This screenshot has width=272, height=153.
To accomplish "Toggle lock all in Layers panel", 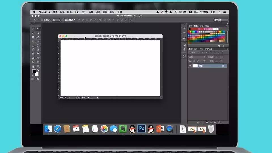I will pos(205,61).
